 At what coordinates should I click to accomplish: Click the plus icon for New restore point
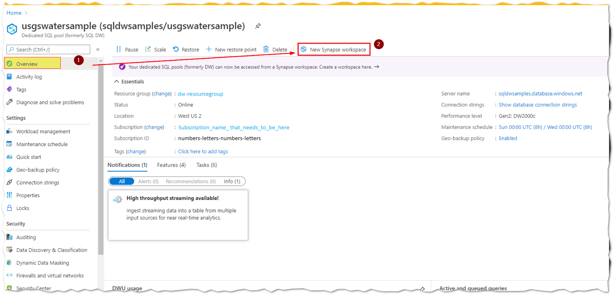[x=209, y=49]
